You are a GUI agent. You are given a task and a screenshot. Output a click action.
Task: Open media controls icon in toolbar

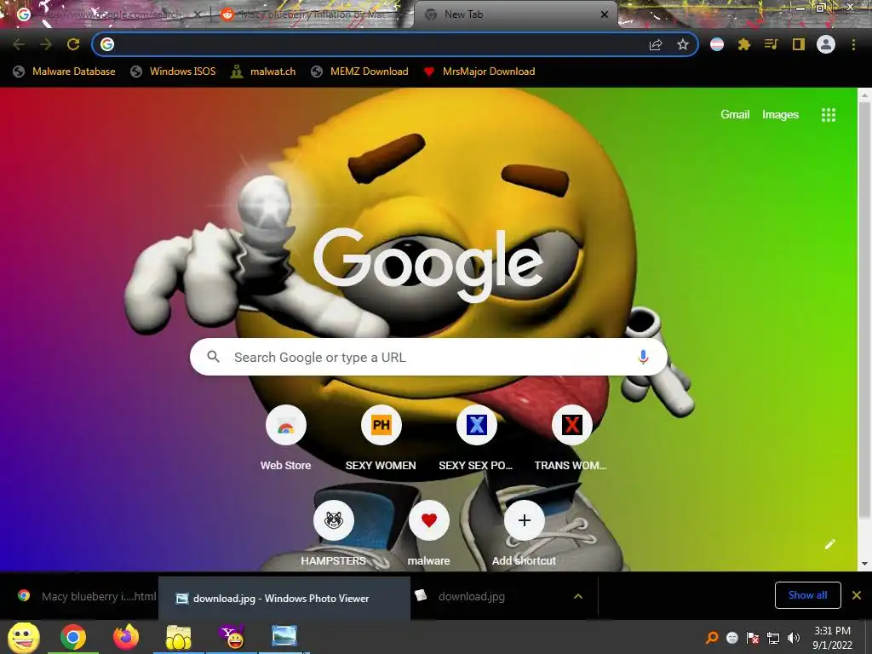tap(771, 44)
